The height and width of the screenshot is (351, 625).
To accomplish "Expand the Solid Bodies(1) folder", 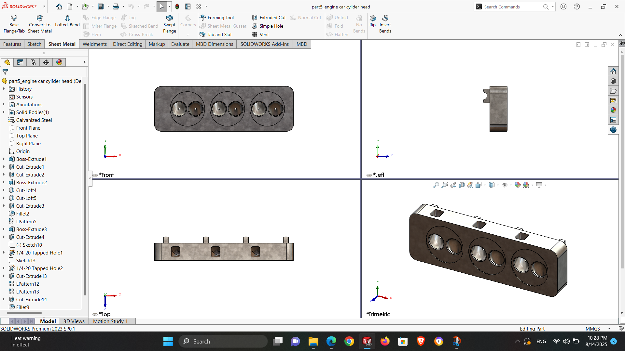I will point(4,112).
